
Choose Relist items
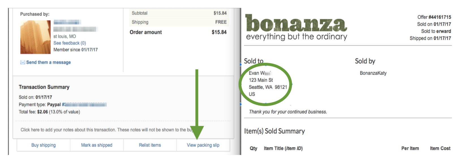[150, 145]
